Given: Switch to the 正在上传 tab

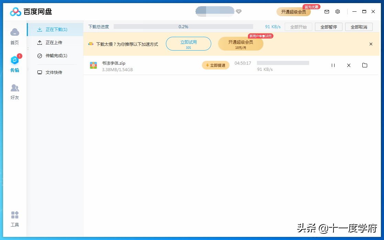Looking at the screenshot, I should click(x=55, y=42).
